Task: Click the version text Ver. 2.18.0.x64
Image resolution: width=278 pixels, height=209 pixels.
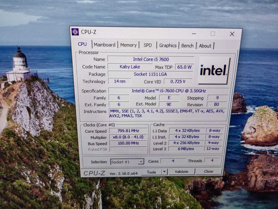Action: (x=124, y=174)
